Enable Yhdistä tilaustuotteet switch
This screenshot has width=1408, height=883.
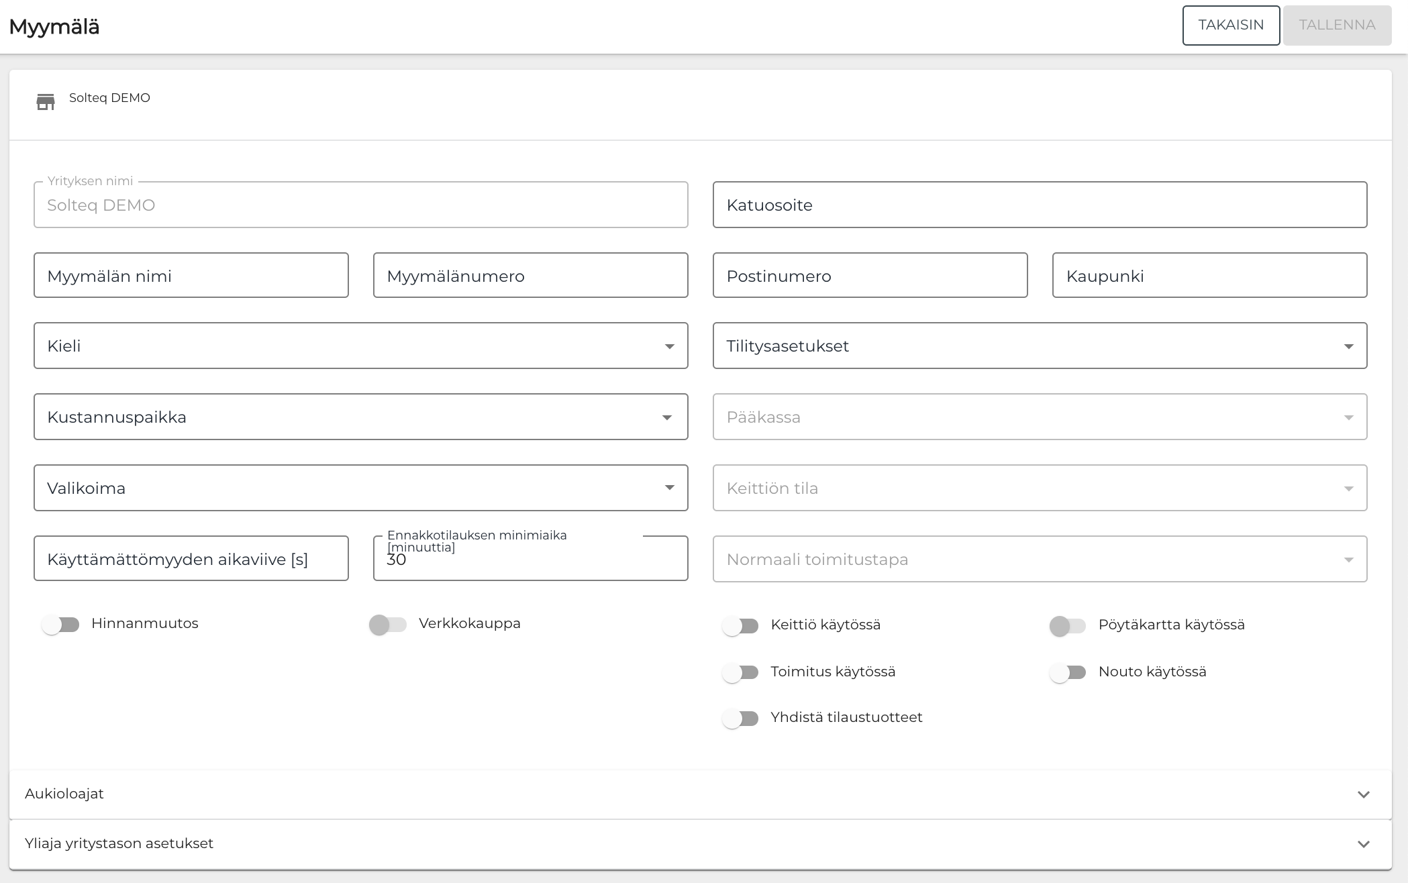pyautogui.click(x=740, y=719)
